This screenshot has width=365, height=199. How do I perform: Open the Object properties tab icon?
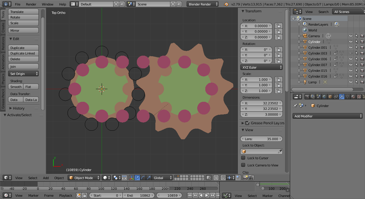click(330, 97)
